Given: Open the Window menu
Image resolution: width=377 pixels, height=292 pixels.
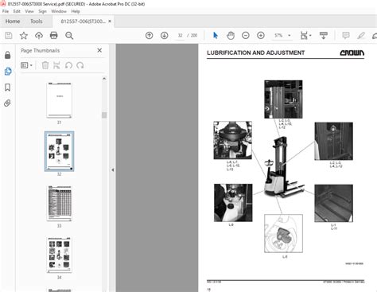Looking at the screenshot, I should tap(59, 11).
